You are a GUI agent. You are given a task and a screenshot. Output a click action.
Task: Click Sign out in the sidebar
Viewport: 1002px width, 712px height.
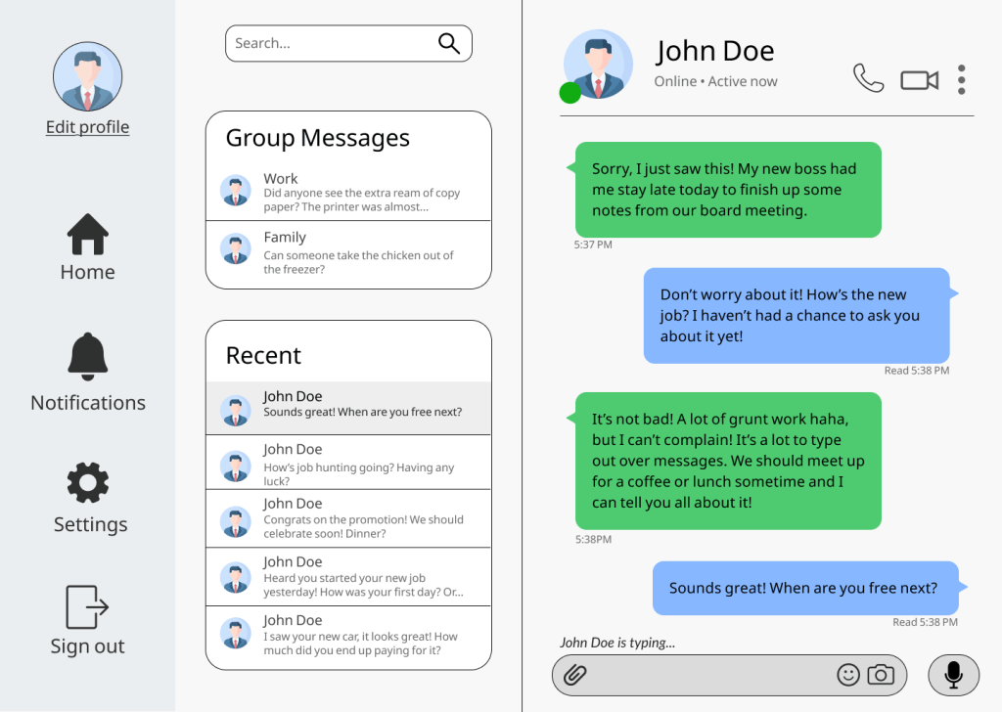tap(87, 620)
